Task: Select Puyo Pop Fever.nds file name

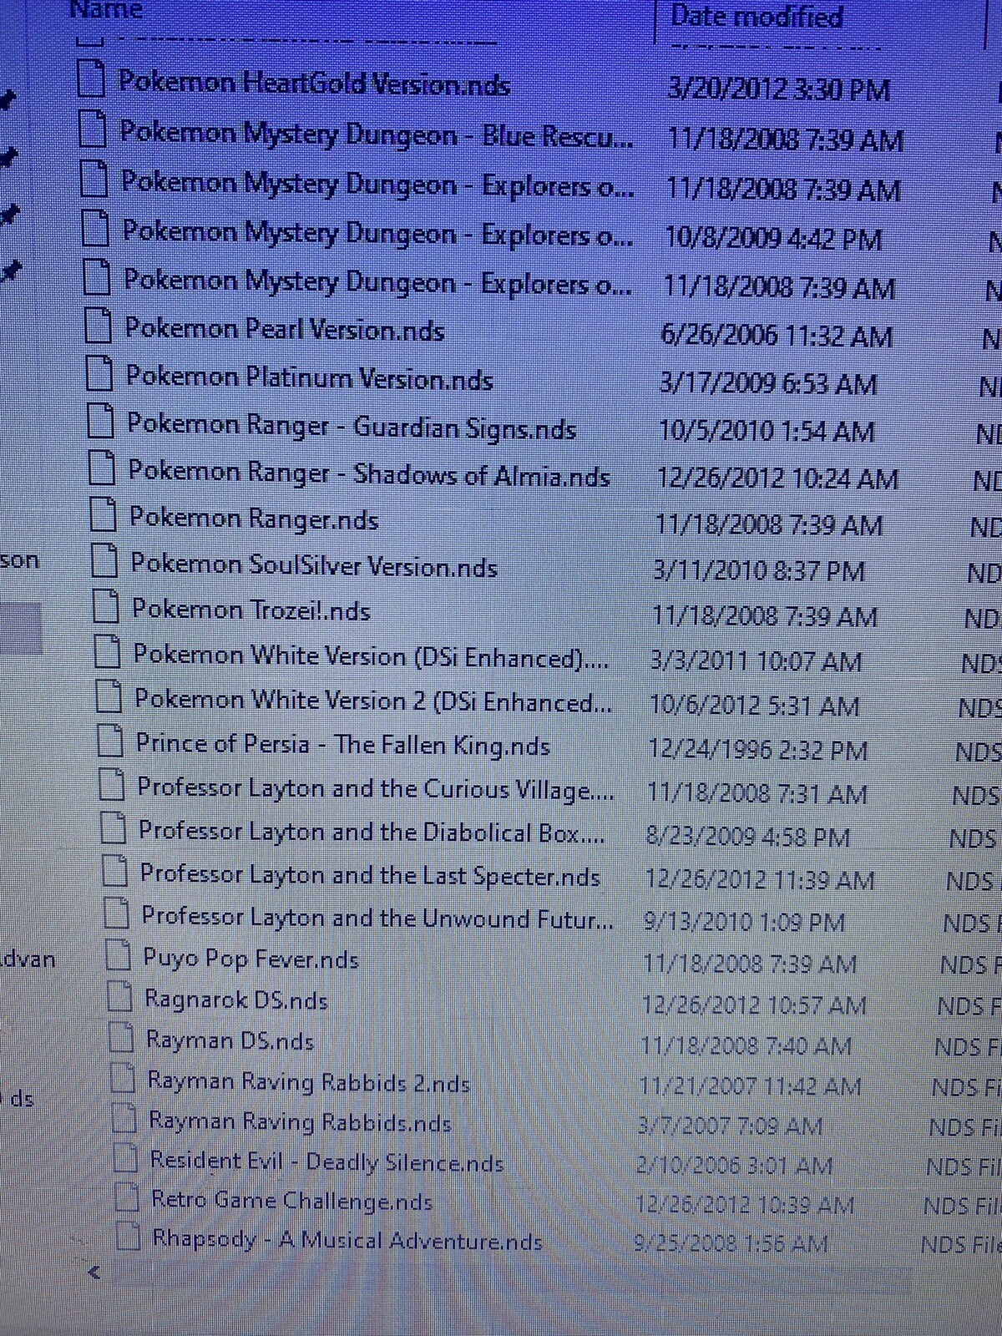Action: pyautogui.click(x=251, y=959)
